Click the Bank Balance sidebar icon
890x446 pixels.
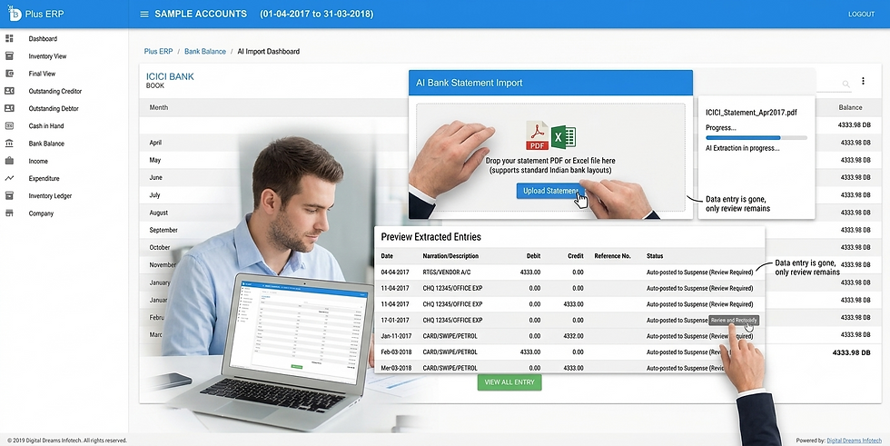[x=9, y=144]
